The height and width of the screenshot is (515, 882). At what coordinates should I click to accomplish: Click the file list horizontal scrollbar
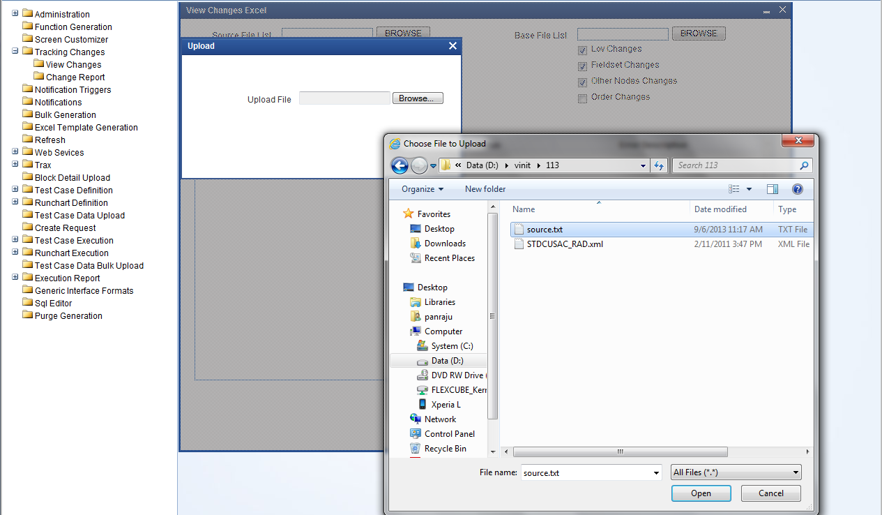coord(621,452)
